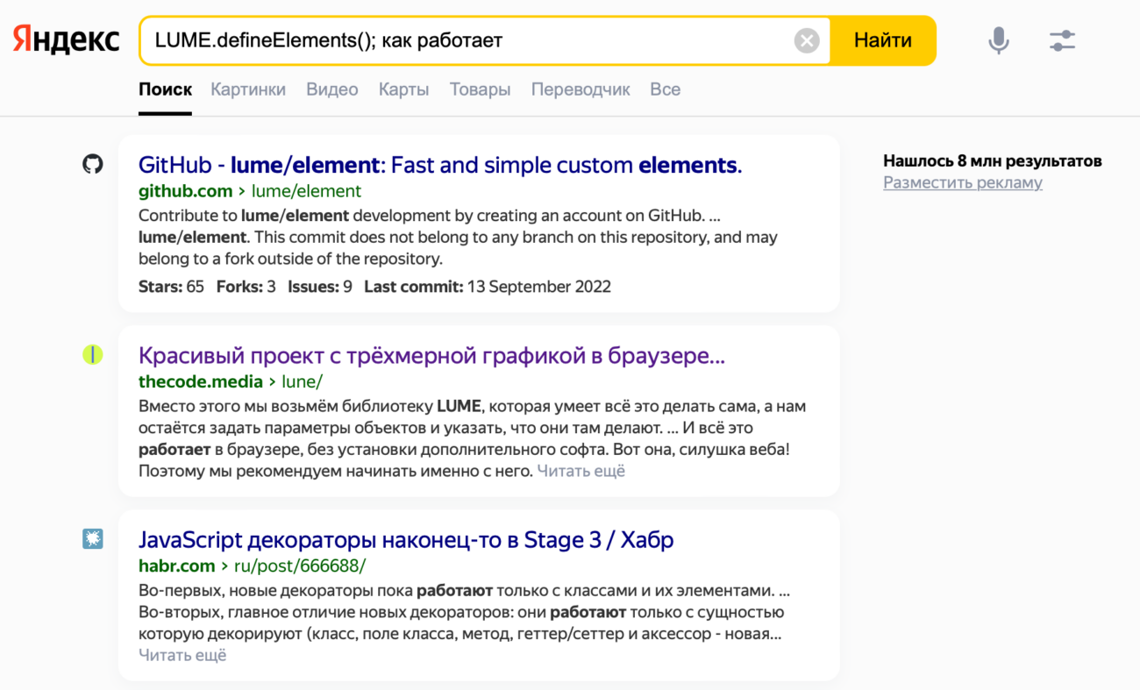Click the GitHub favicon next to the first result
The width and height of the screenshot is (1140, 690).
point(92,163)
